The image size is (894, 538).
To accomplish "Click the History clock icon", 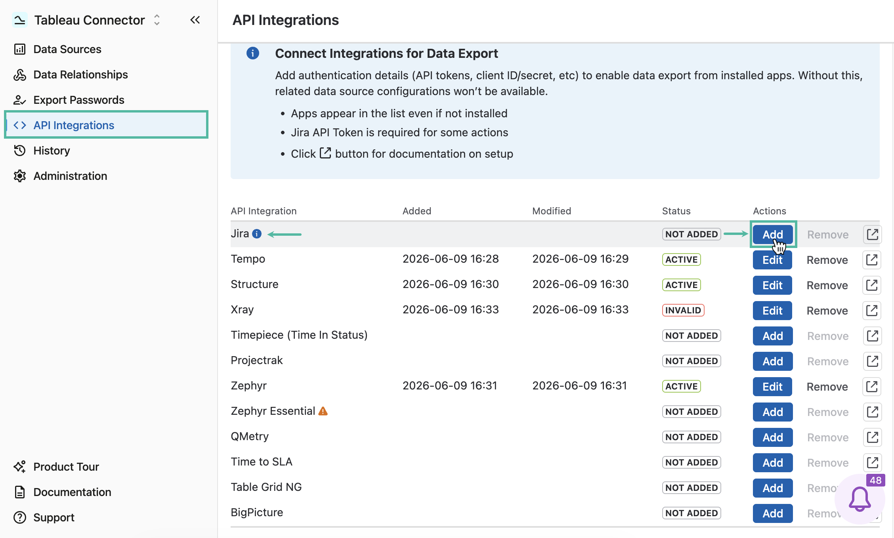I will coord(20,151).
